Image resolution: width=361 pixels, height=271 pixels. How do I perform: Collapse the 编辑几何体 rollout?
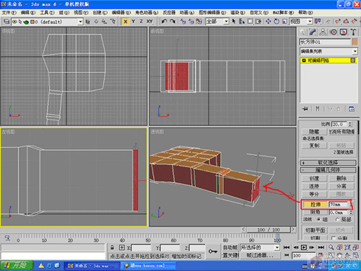pos(328,170)
